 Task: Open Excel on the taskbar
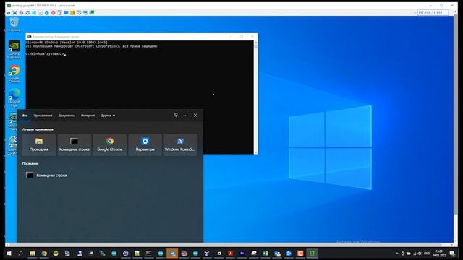pos(266,253)
